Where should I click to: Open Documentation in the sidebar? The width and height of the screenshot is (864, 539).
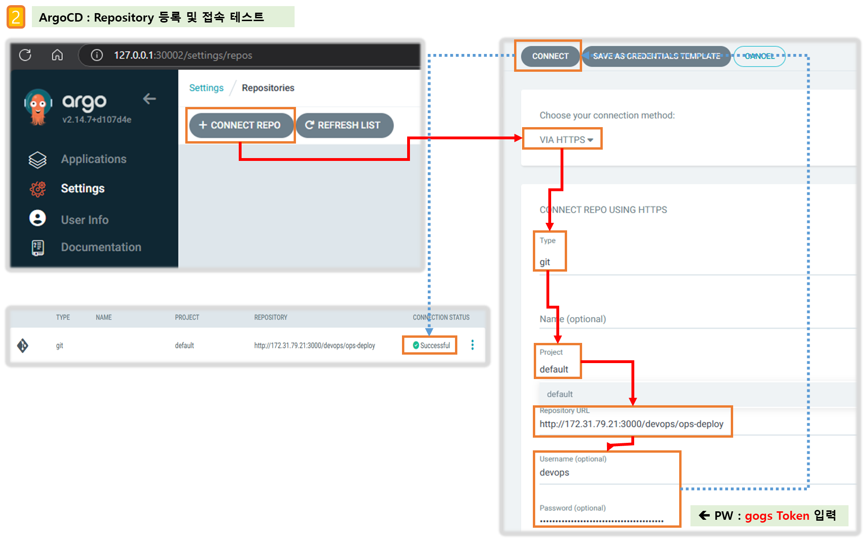(101, 247)
